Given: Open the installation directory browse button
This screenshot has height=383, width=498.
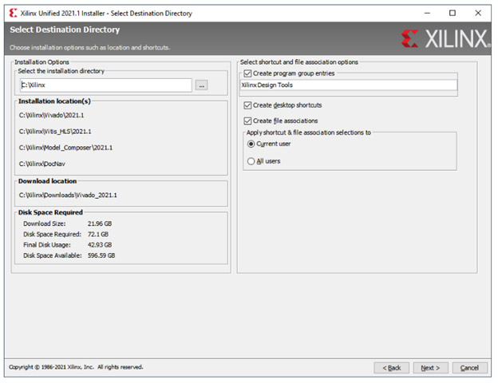Looking at the screenshot, I should point(201,85).
